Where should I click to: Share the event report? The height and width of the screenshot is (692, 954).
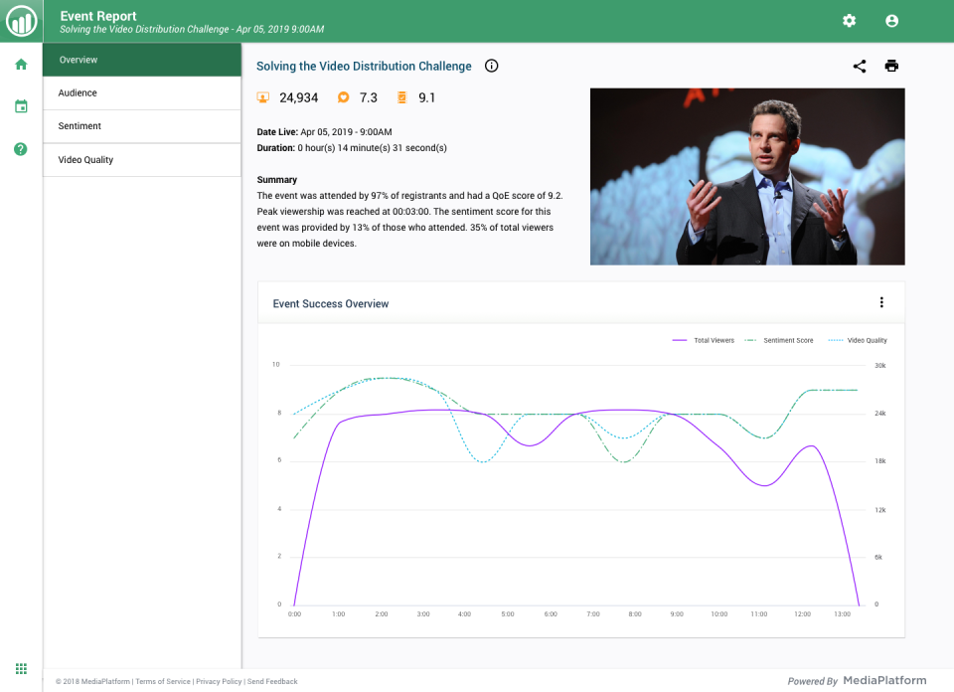point(859,66)
